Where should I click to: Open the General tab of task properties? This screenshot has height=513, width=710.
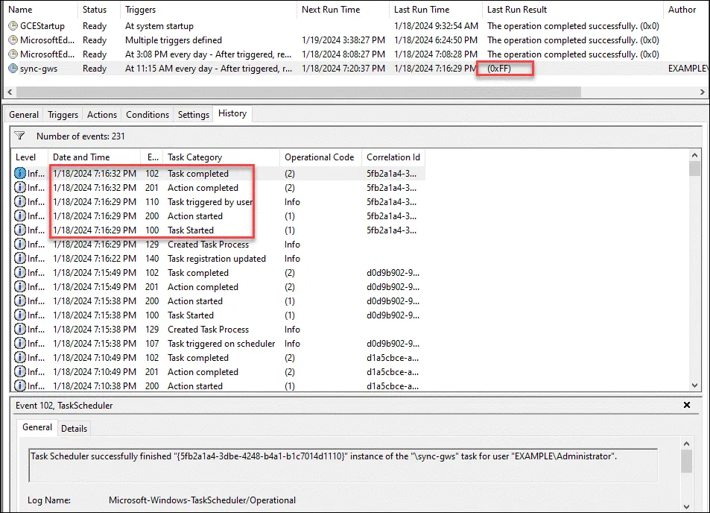[x=24, y=115]
